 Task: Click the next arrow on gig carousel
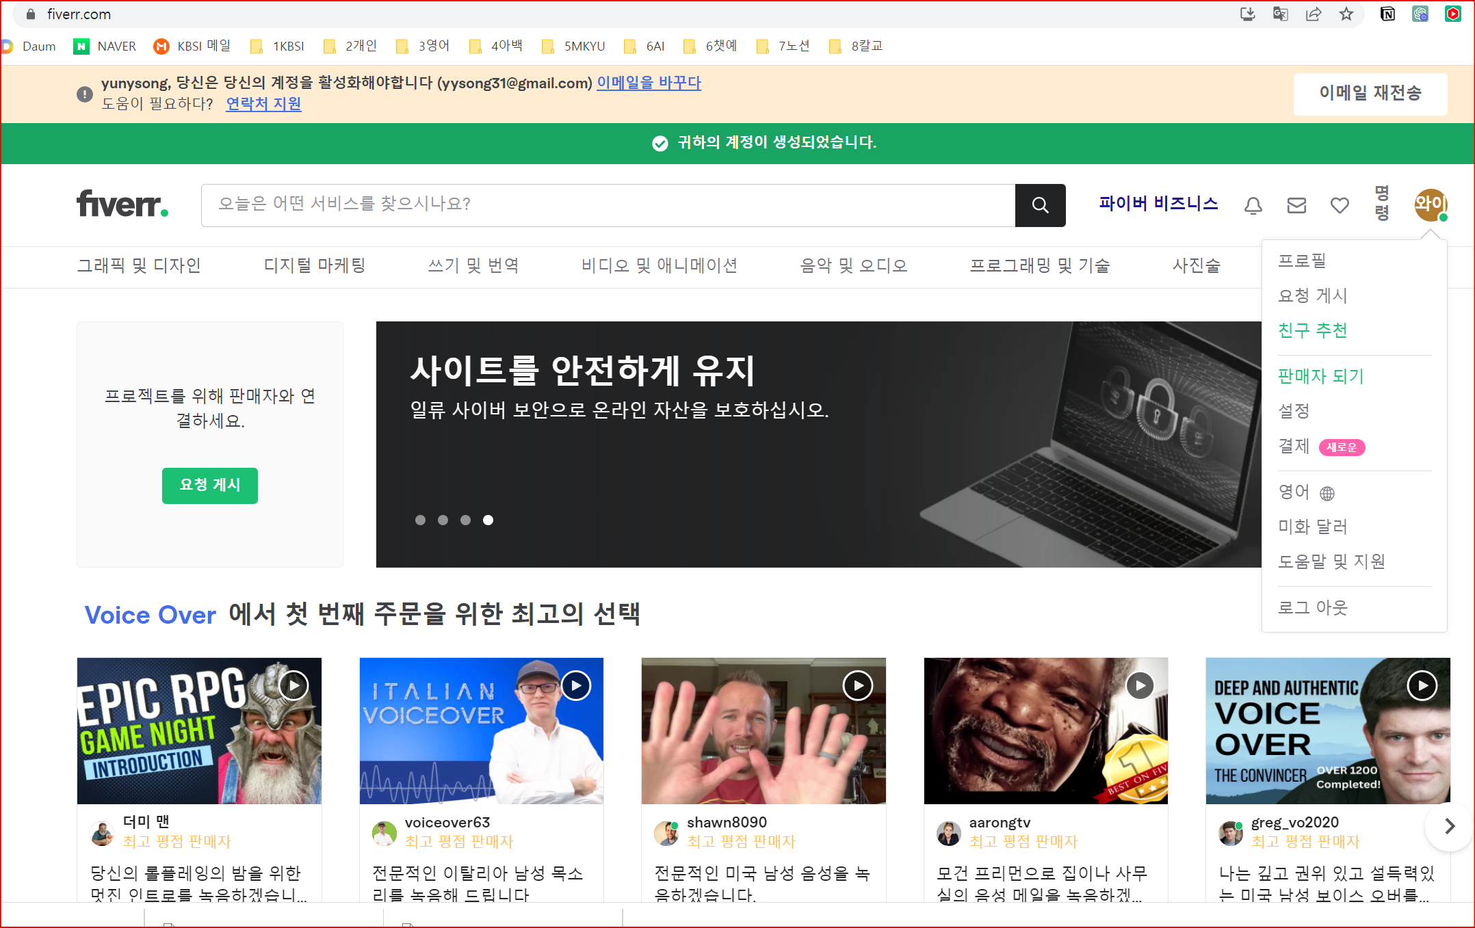[x=1449, y=826]
